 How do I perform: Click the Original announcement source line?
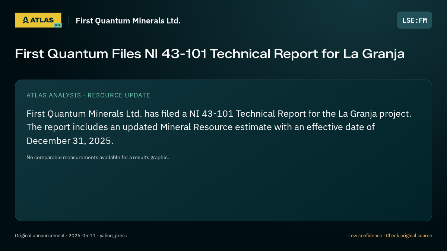pos(71,235)
